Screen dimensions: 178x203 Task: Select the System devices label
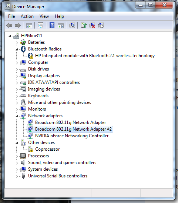click(x=43, y=169)
